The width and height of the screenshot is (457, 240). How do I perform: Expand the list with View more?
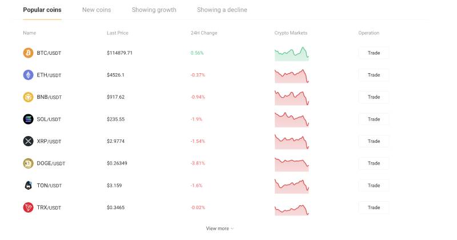tap(219, 229)
